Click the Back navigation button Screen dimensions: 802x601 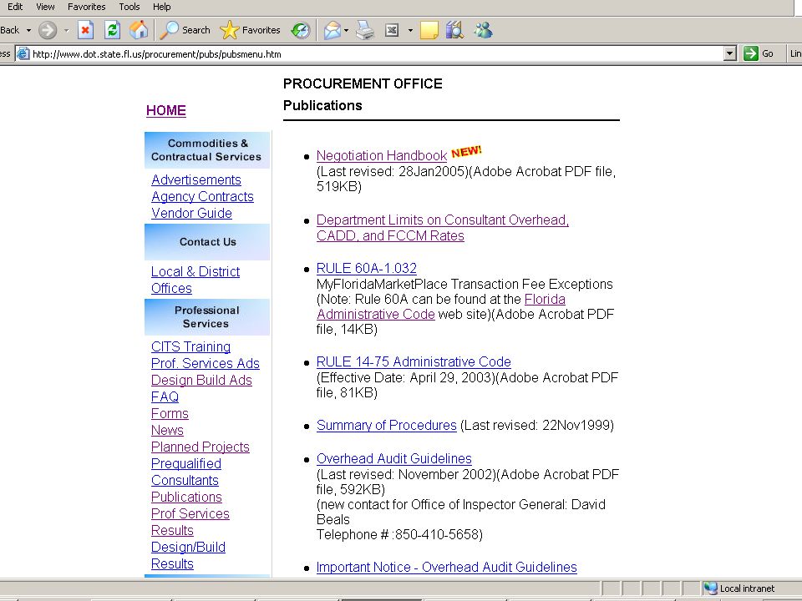click(10, 30)
